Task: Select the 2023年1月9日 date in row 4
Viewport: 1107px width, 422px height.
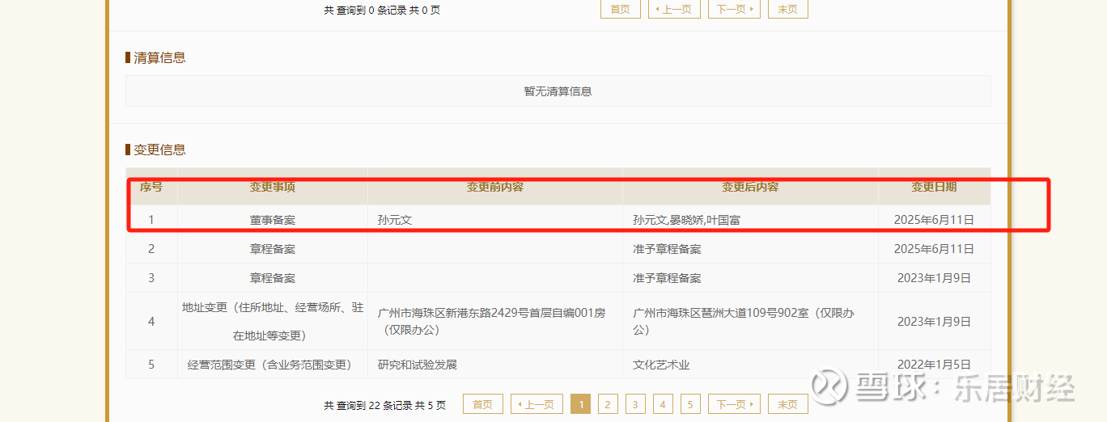Action: tap(934, 321)
